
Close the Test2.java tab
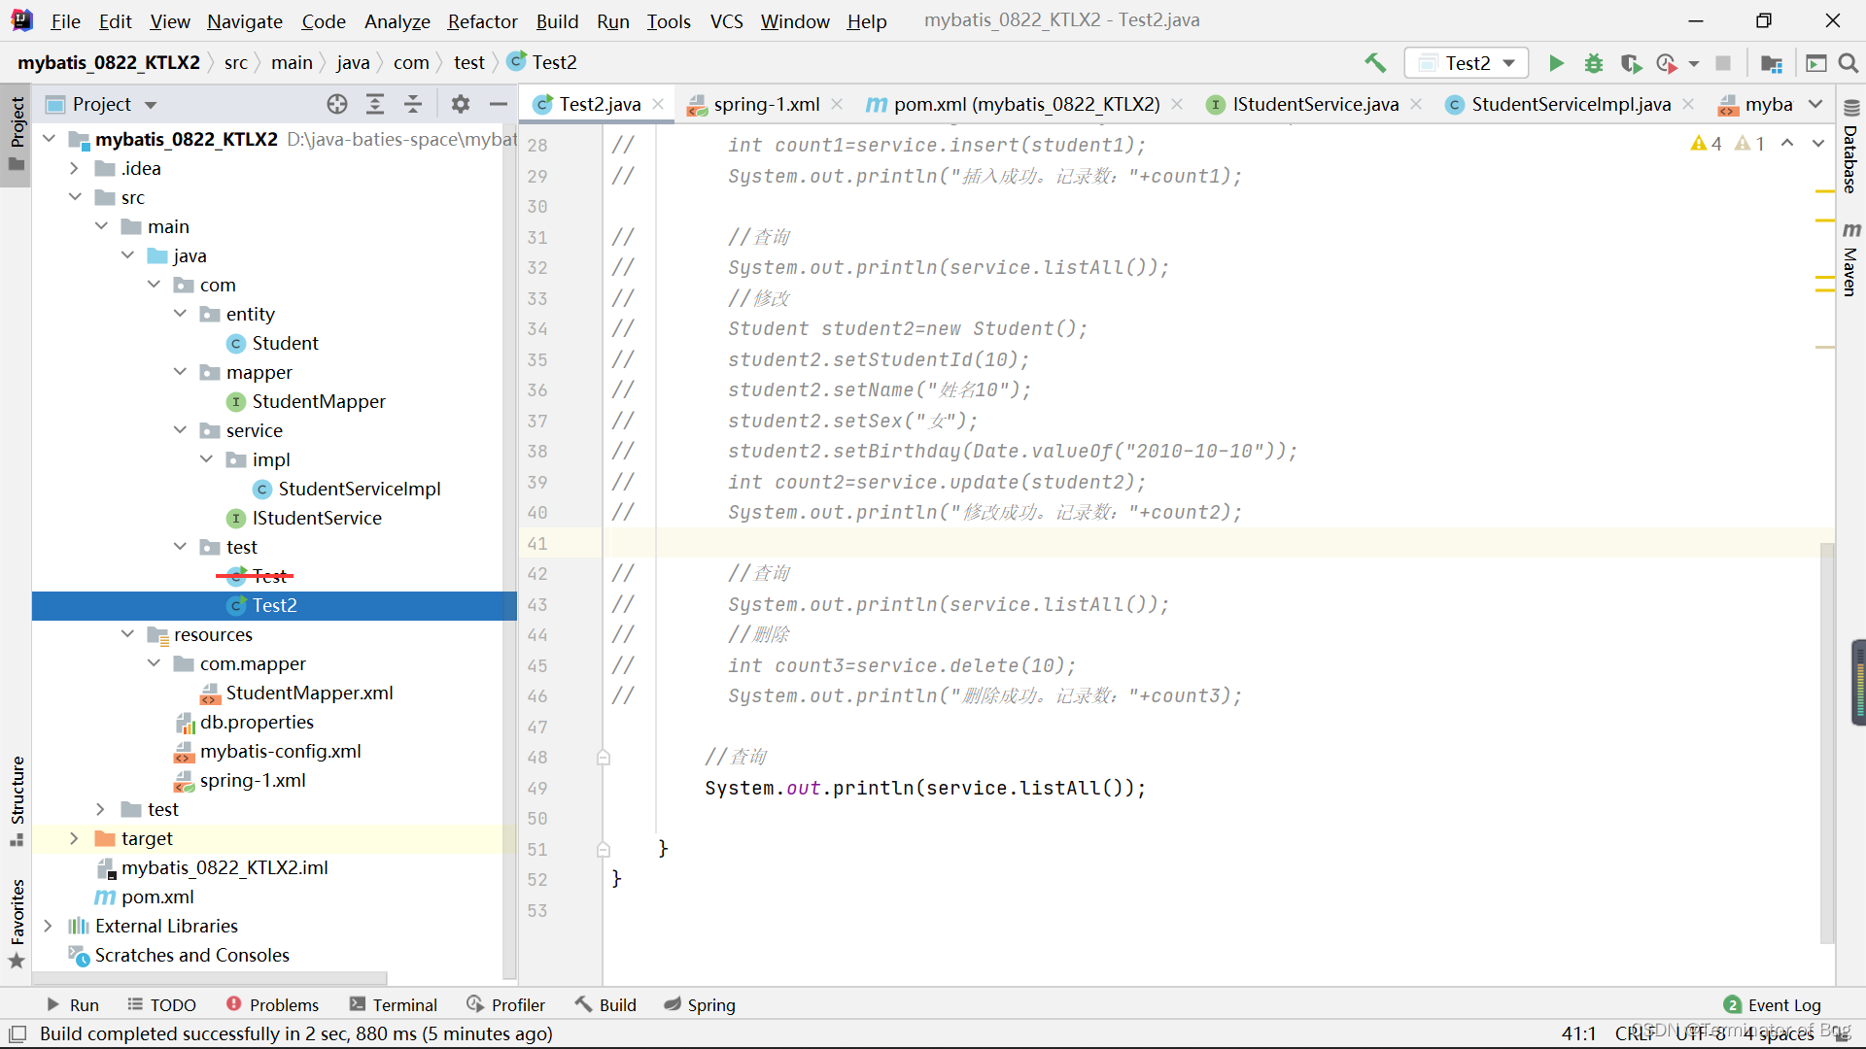tap(658, 104)
